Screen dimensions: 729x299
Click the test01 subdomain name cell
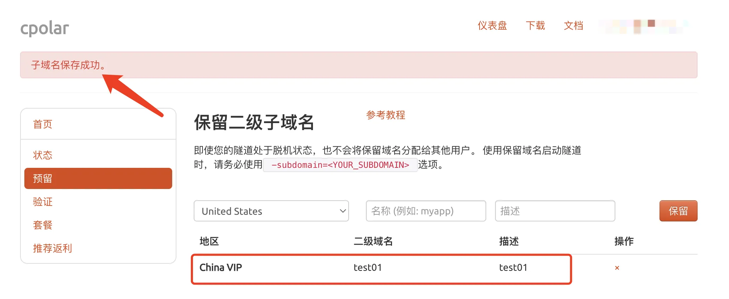tap(368, 268)
